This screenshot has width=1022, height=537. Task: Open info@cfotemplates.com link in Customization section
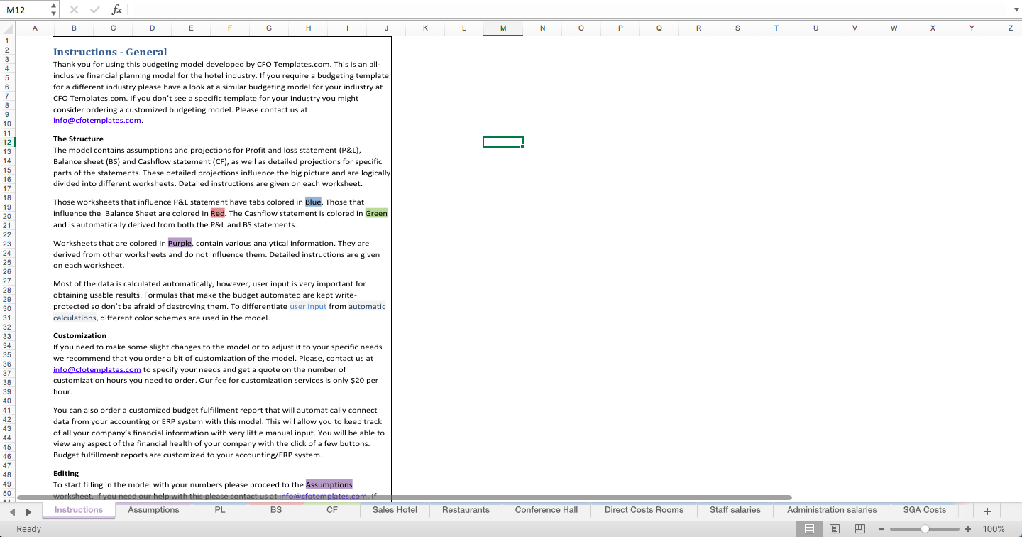(x=97, y=369)
